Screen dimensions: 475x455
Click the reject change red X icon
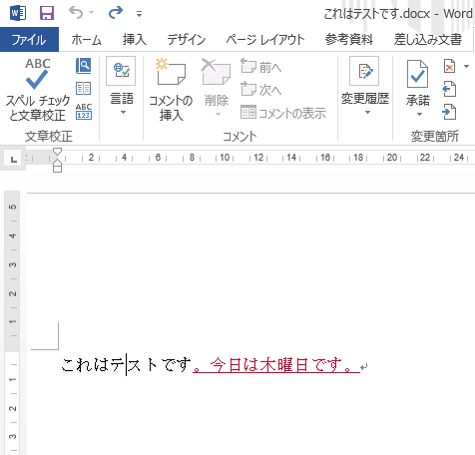coord(449,66)
